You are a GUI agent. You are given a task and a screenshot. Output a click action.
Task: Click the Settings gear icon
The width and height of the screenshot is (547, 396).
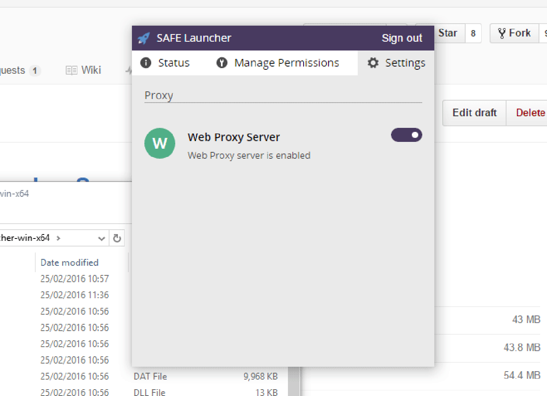[x=373, y=63]
